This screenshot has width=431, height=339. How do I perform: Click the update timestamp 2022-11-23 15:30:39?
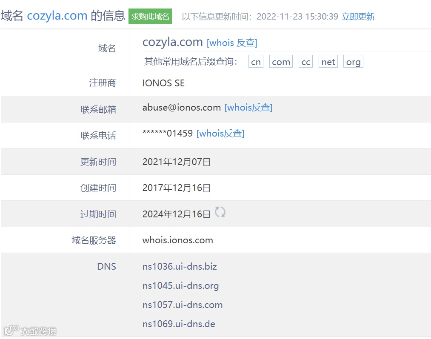pos(297,17)
